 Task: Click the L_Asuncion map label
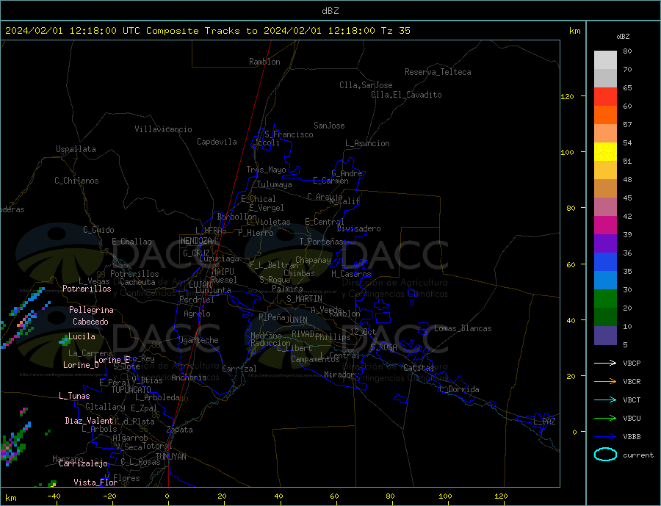pyautogui.click(x=368, y=143)
